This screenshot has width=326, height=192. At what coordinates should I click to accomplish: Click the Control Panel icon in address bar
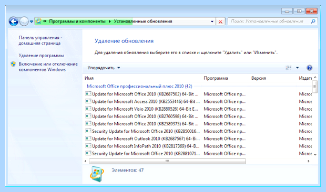[x=38, y=21]
